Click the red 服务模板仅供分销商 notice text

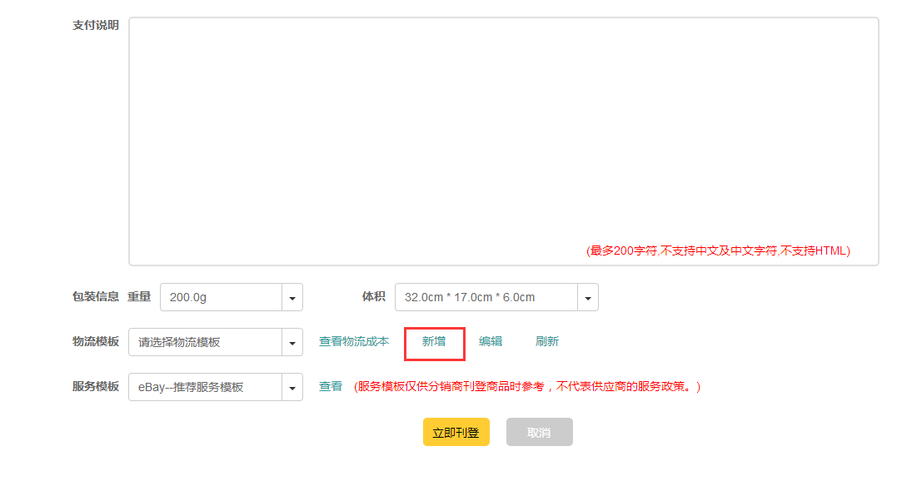tap(527, 387)
